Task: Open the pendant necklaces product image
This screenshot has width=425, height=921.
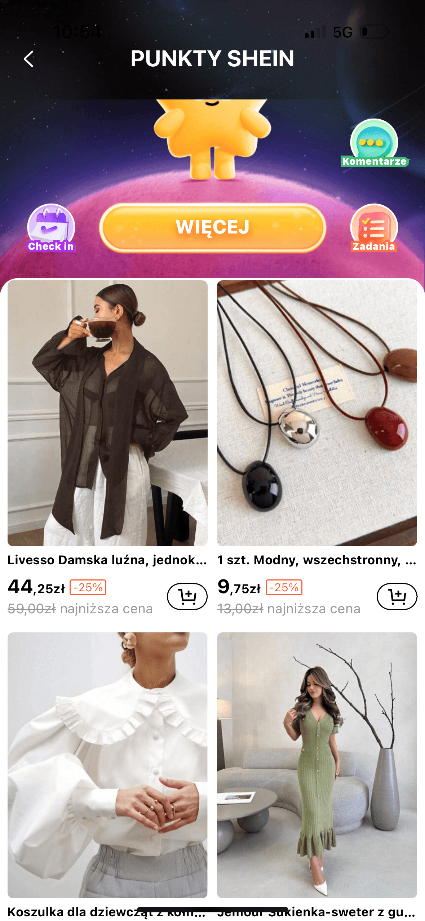Action: 317,413
